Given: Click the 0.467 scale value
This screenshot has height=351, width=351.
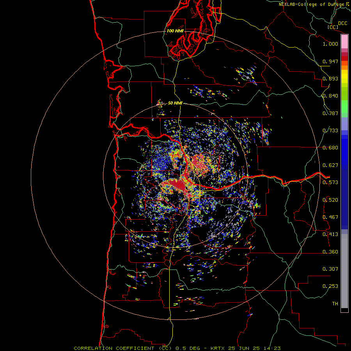Looking at the screenshot, I should [x=330, y=217].
